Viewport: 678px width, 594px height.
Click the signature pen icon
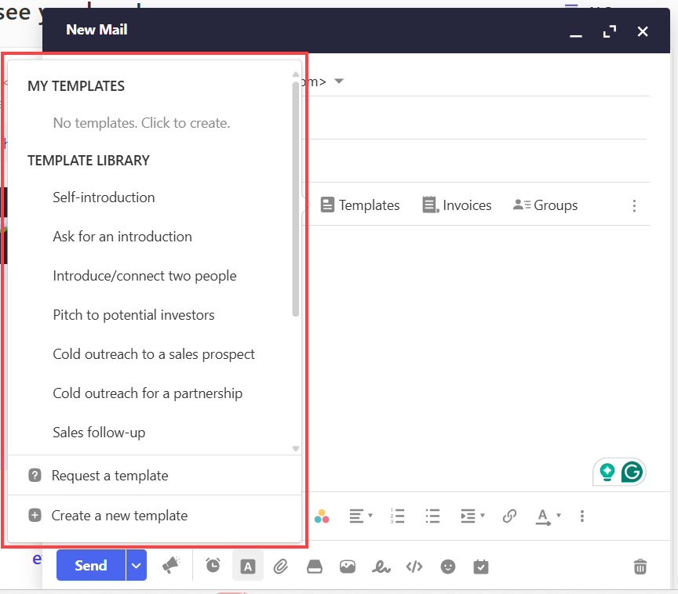[381, 567]
